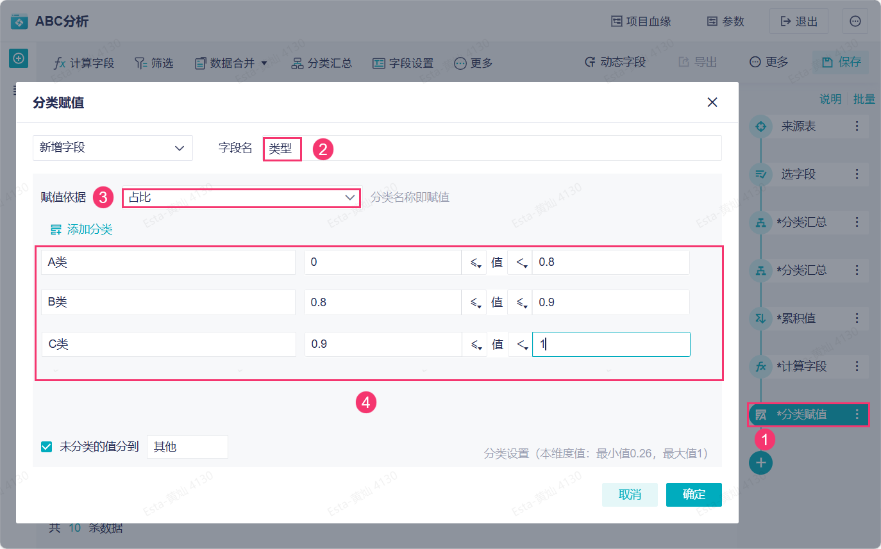Click the B类 lower bound value 0.8

coord(383,302)
